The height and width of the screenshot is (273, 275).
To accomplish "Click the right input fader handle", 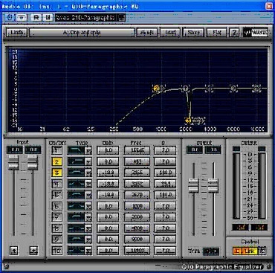I will [x=33, y=163].
